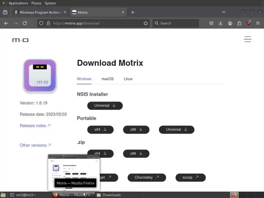Image resolution: width=264 pixels, height=198 pixels.
Task: Open the extensions puzzle icon
Action: pyautogui.click(x=239, y=23)
